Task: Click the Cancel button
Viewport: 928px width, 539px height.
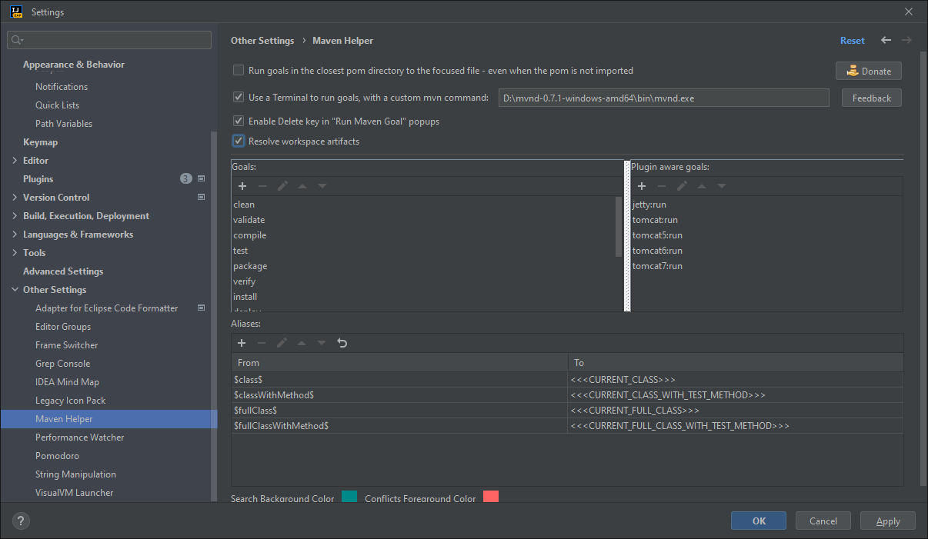Action: pyautogui.click(x=823, y=521)
